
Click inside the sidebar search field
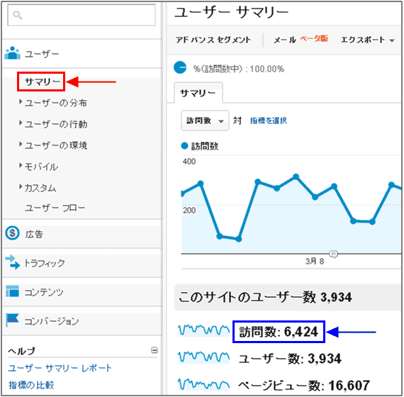pos(82,15)
